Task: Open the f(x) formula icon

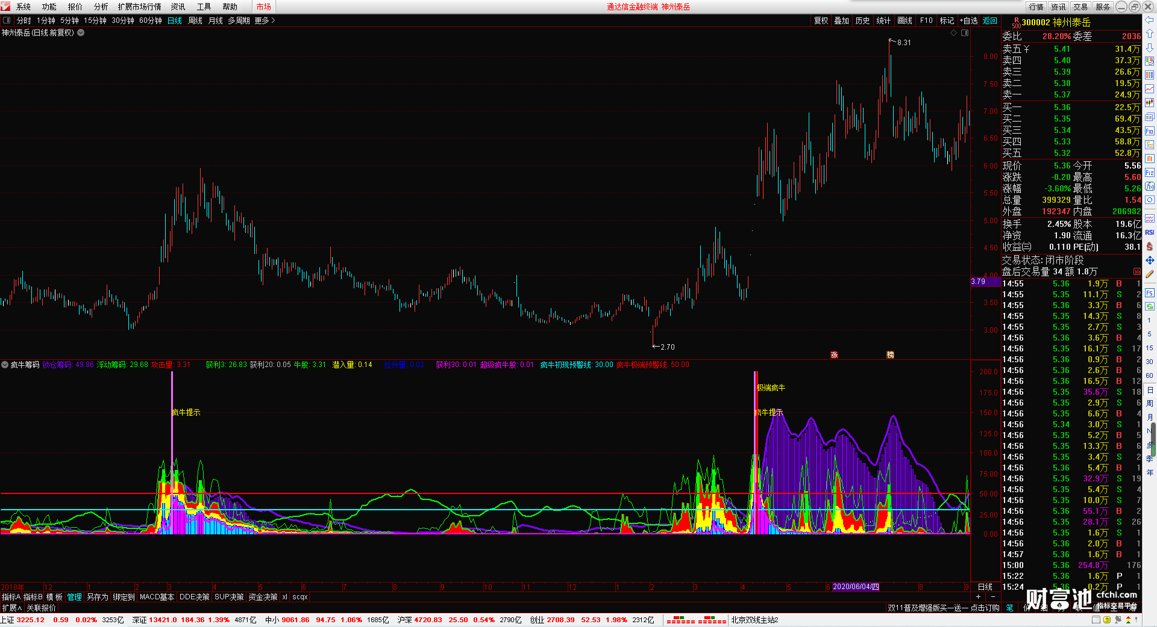Action: tap(1150, 187)
